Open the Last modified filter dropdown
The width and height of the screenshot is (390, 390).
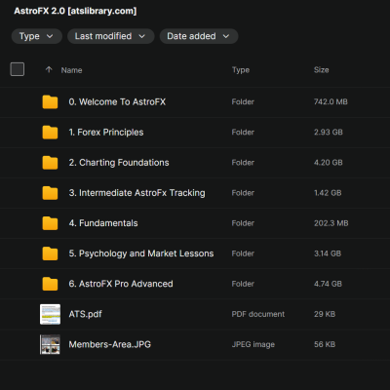(110, 36)
